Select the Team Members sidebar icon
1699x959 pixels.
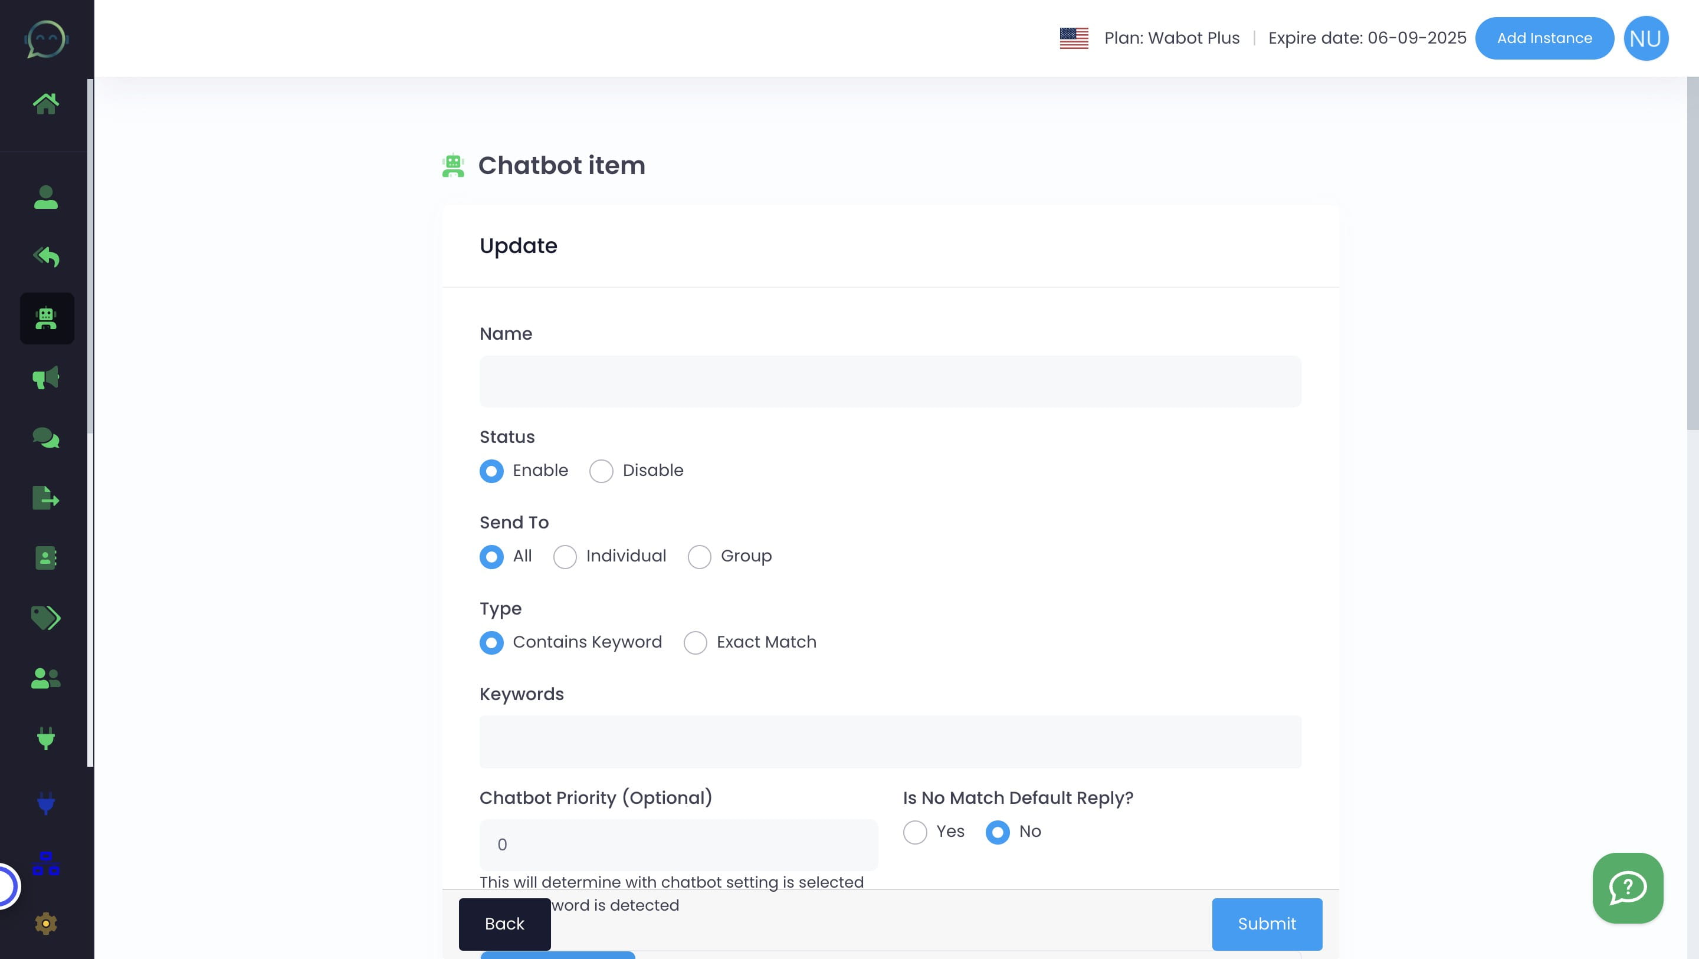tap(47, 679)
